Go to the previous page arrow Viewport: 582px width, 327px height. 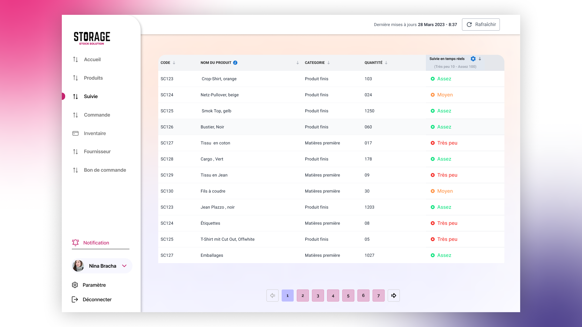(x=273, y=296)
